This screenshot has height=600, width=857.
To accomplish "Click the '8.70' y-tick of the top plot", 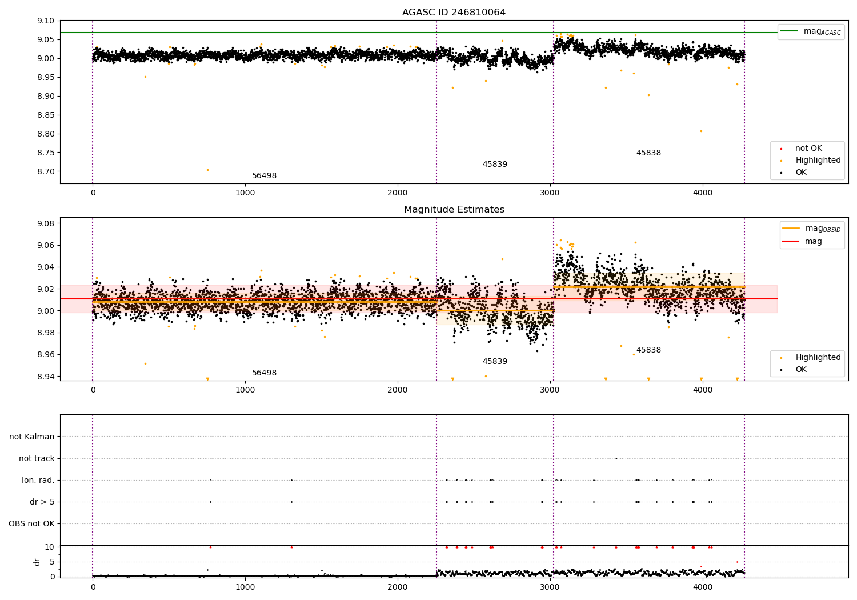I will click(45, 172).
